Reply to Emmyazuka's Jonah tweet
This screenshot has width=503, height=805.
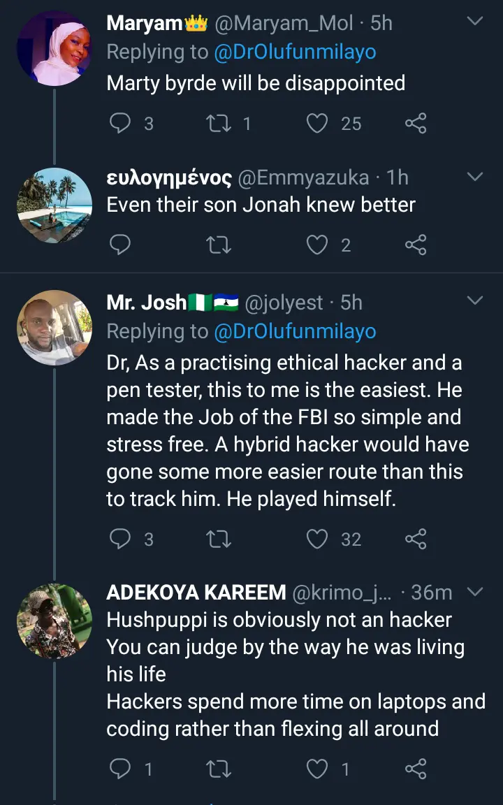[121, 245]
